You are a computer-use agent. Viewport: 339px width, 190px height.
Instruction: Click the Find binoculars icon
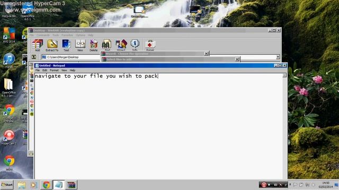pos(107,45)
